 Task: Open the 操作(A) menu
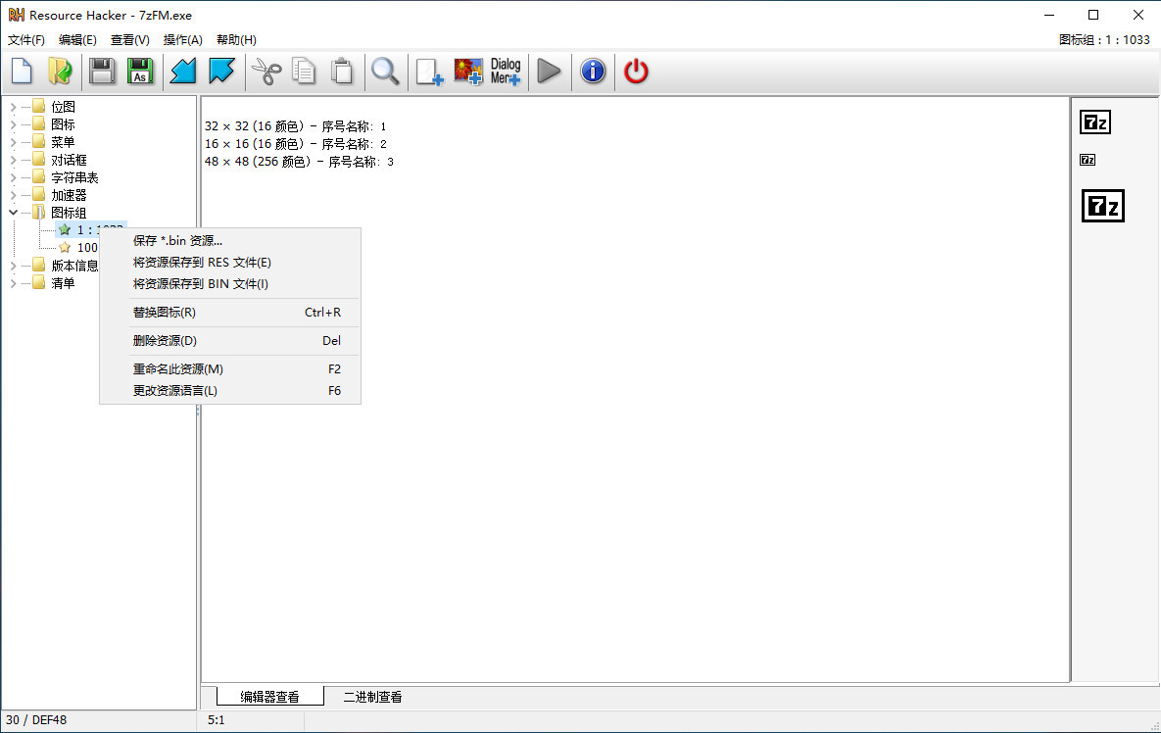pyautogui.click(x=183, y=40)
